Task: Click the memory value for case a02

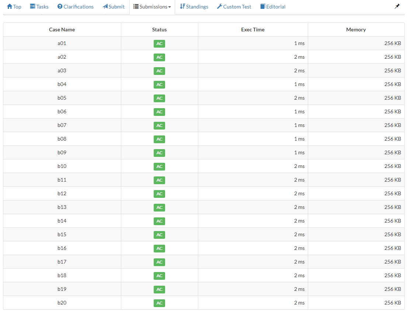Action: [393, 57]
